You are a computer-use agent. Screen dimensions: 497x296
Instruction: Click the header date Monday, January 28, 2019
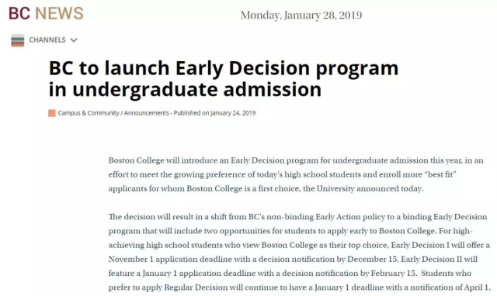(301, 15)
